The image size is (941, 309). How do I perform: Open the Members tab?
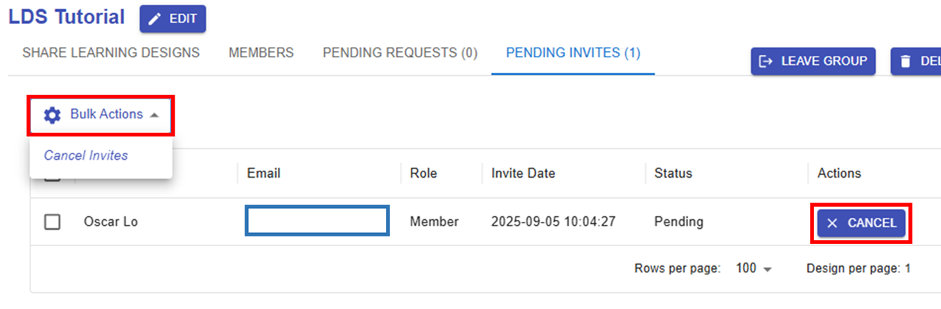tap(261, 53)
